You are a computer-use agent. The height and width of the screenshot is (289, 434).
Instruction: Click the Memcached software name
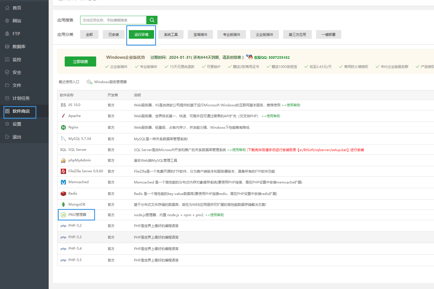78,182
